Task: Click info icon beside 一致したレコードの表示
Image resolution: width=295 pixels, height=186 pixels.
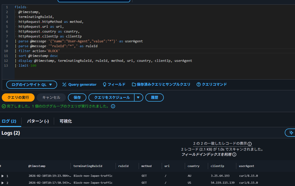Action: pyautogui.click(x=250, y=144)
